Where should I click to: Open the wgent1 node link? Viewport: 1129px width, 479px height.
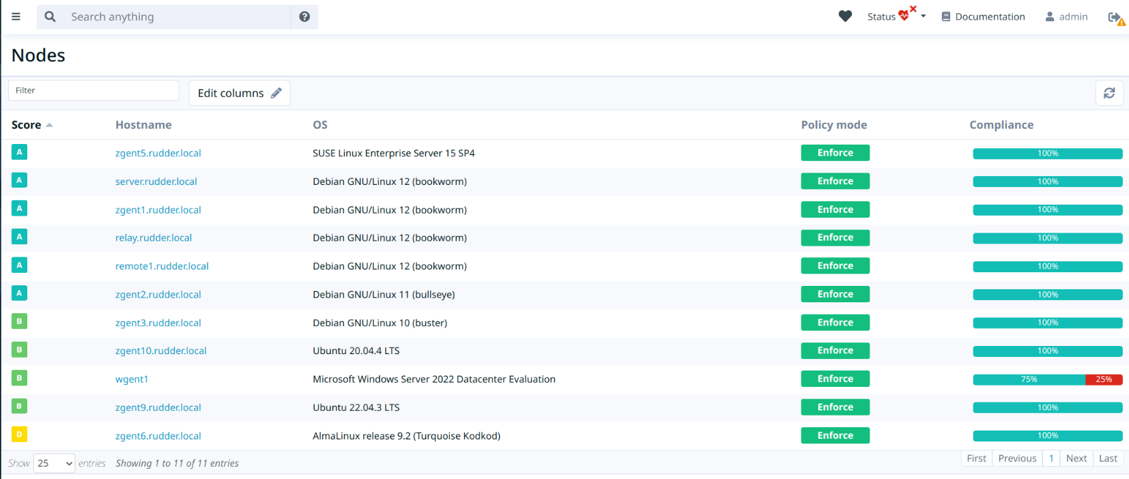click(132, 379)
